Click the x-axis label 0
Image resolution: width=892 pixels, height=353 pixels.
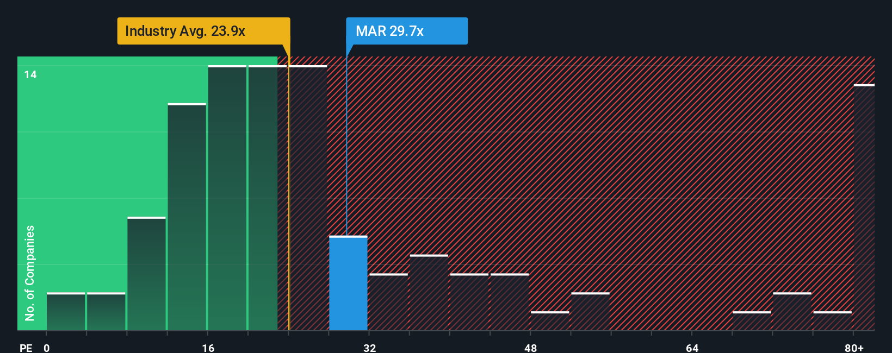(47, 348)
